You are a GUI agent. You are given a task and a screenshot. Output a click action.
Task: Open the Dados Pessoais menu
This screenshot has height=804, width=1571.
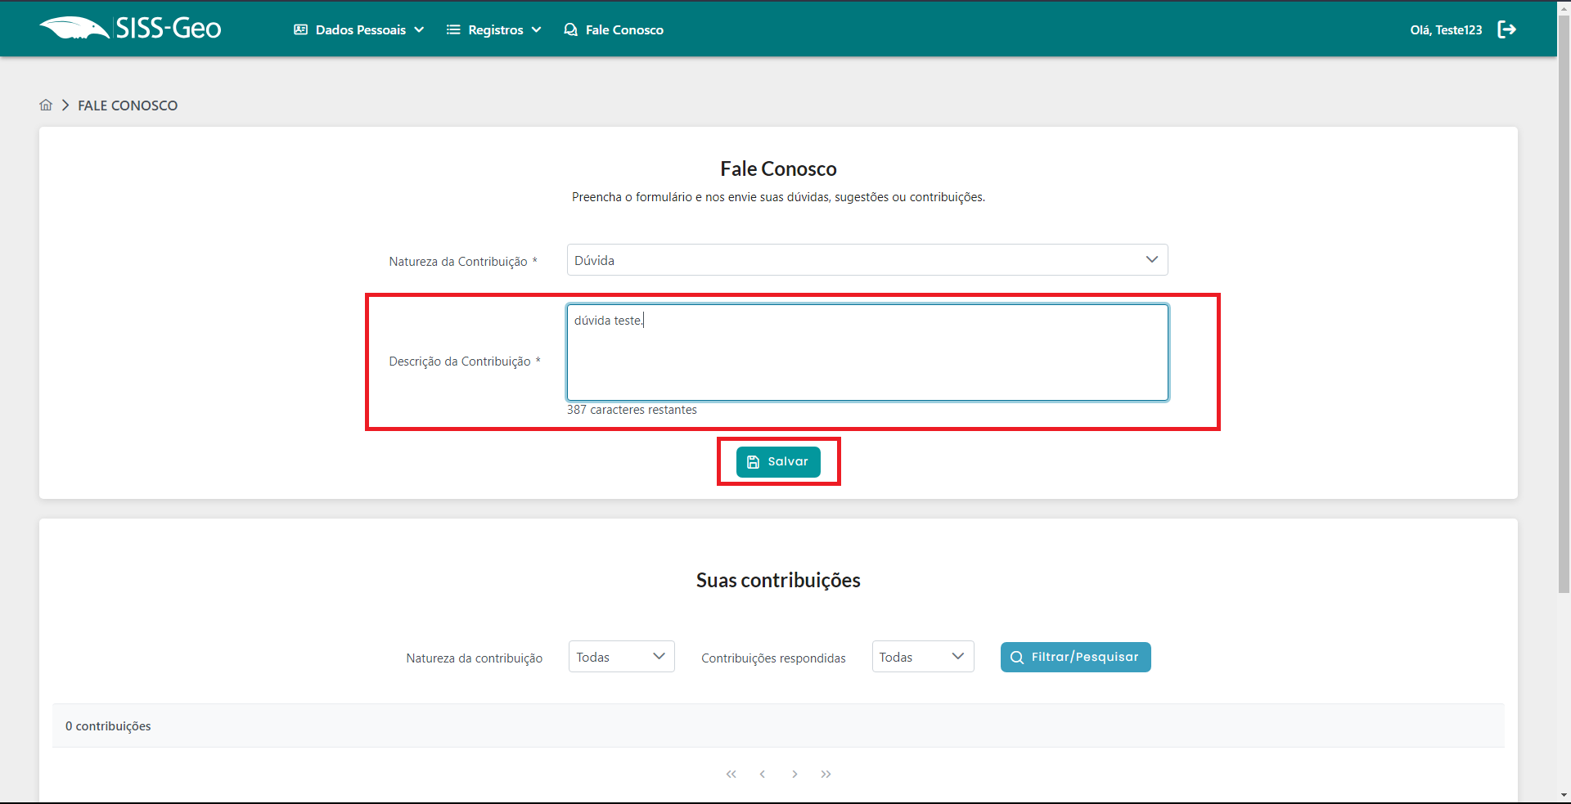359,29
